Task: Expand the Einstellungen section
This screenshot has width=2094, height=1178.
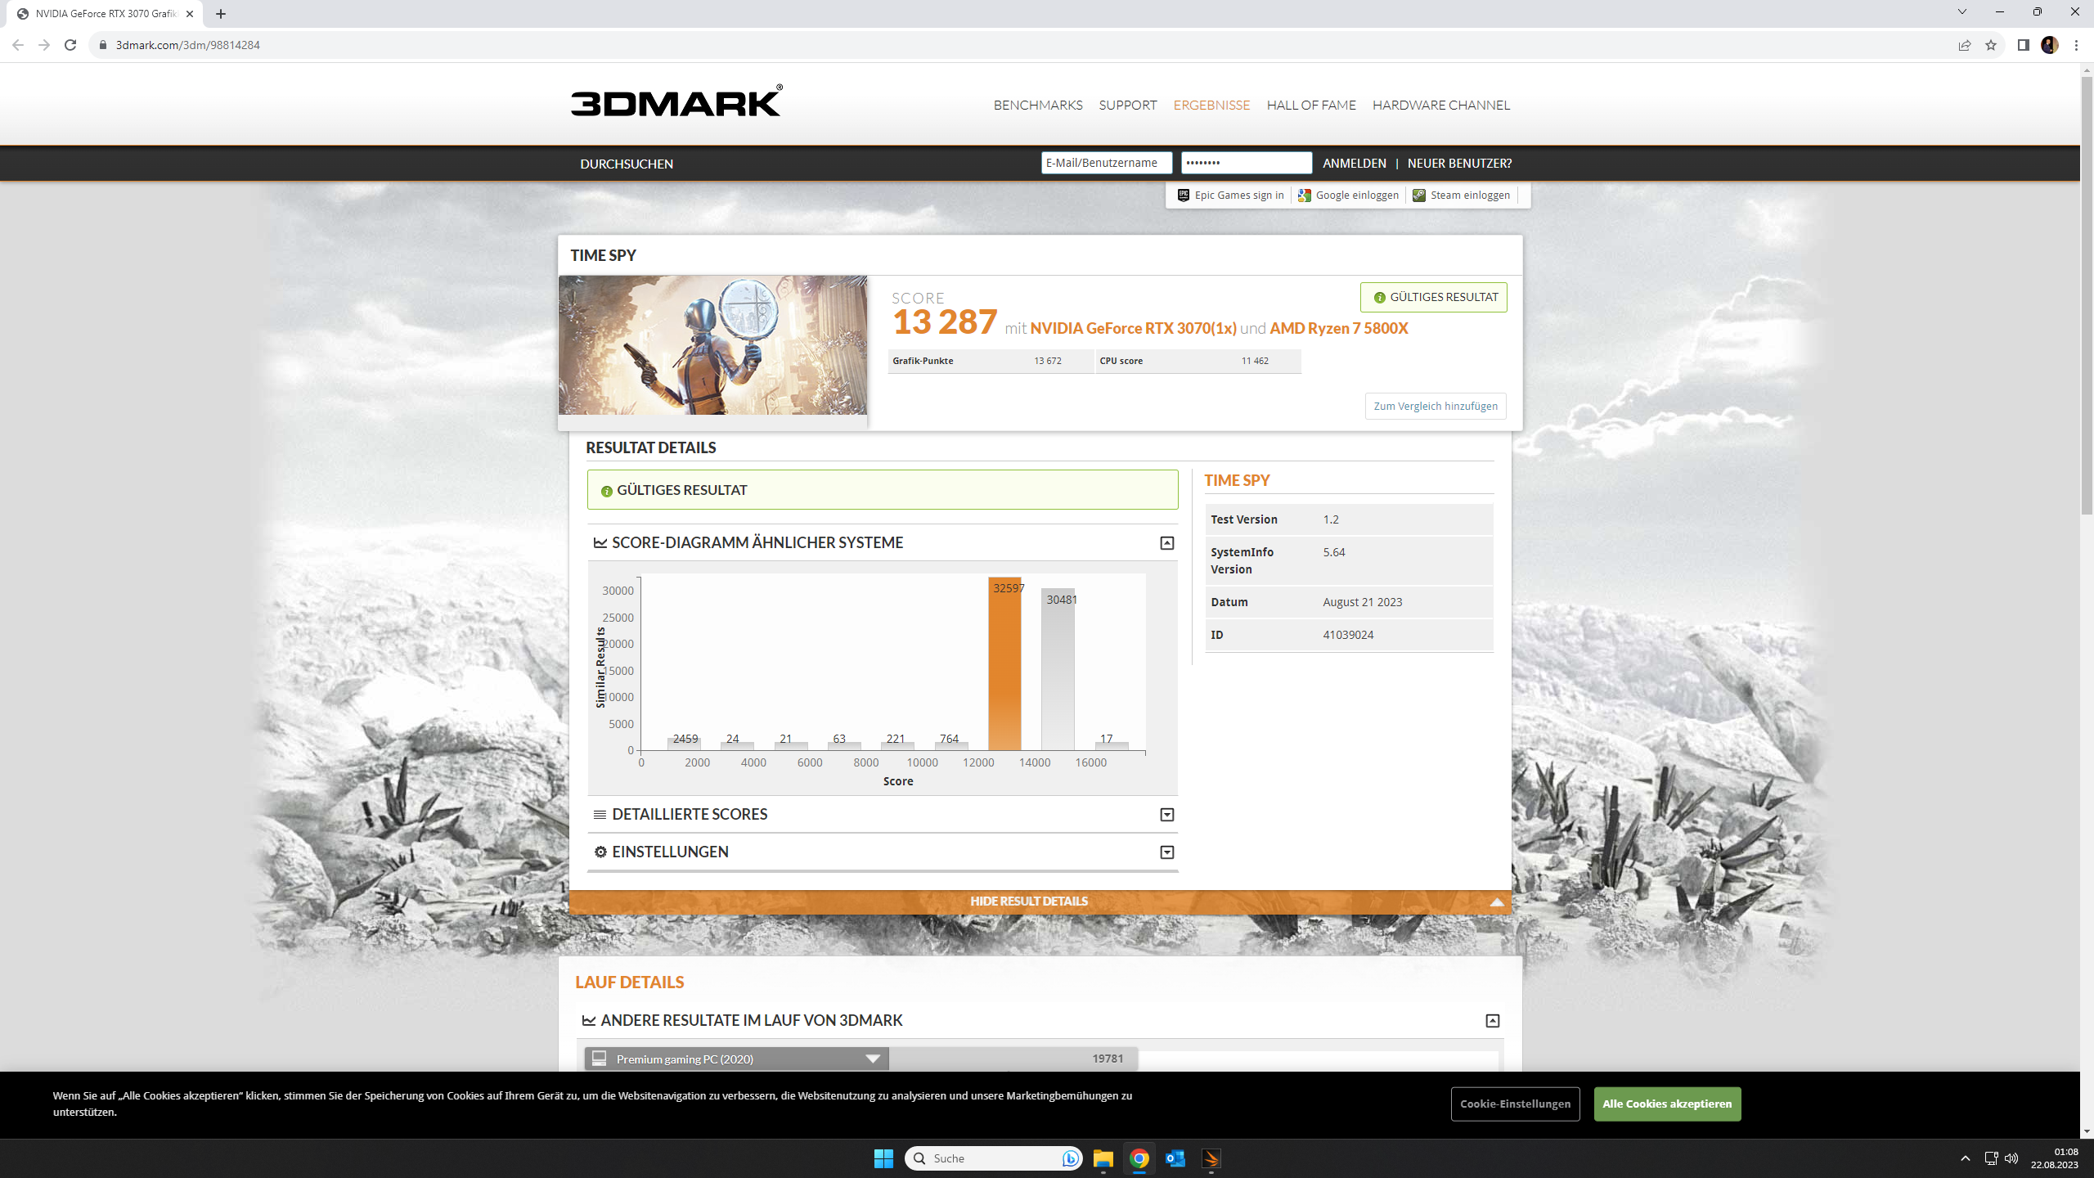Action: pyautogui.click(x=1166, y=852)
